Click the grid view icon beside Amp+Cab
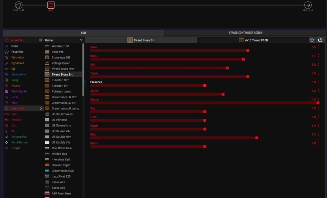This screenshot has width=327, height=198. coord(41,40)
